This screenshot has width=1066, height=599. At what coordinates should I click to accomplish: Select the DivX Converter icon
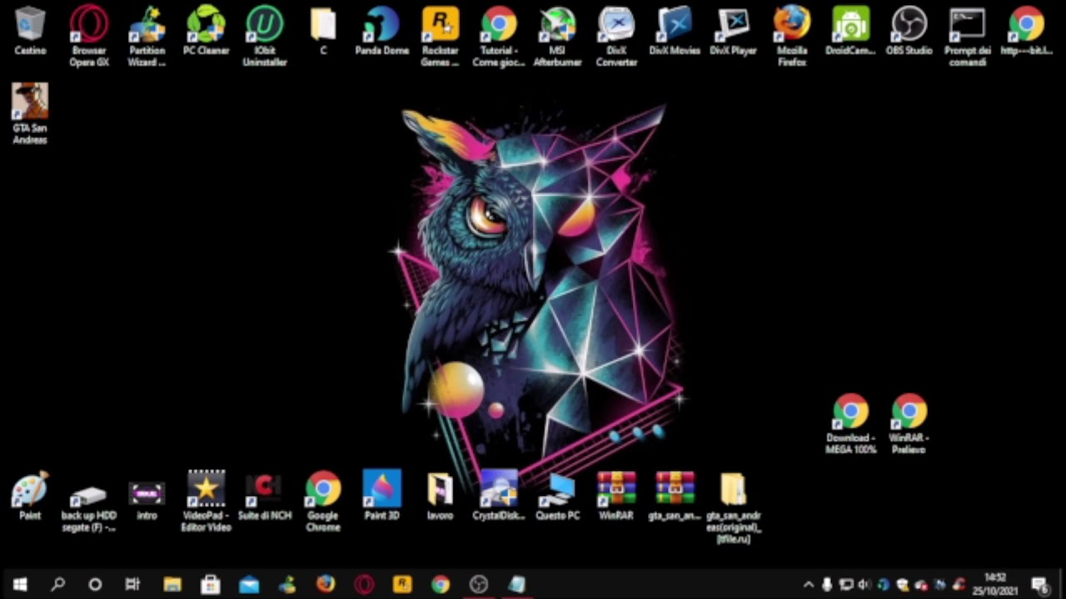click(x=616, y=35)
